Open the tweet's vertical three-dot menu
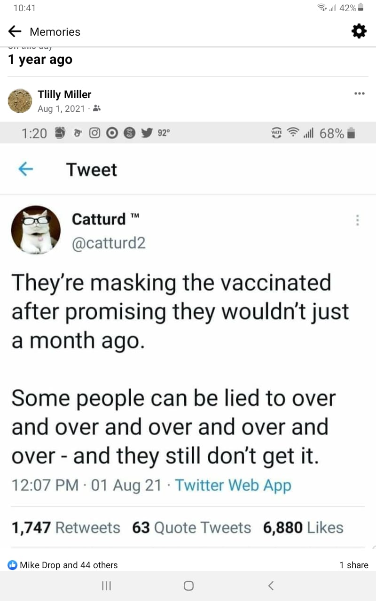376x601 pixels. tap(357, 220)
